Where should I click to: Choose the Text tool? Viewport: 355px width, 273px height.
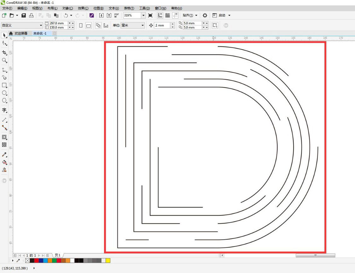coord(4,110)
